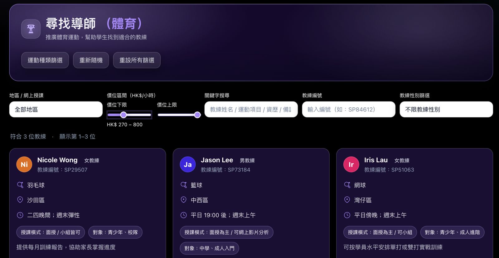The image size is (499, 258).
Task: Click the location pin beside 中西區
Action: point(184,200)
